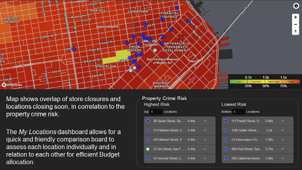Click the yellow highlighted block near Ellis St
This screenshot has width=302, height=170.
pos(117,56)
